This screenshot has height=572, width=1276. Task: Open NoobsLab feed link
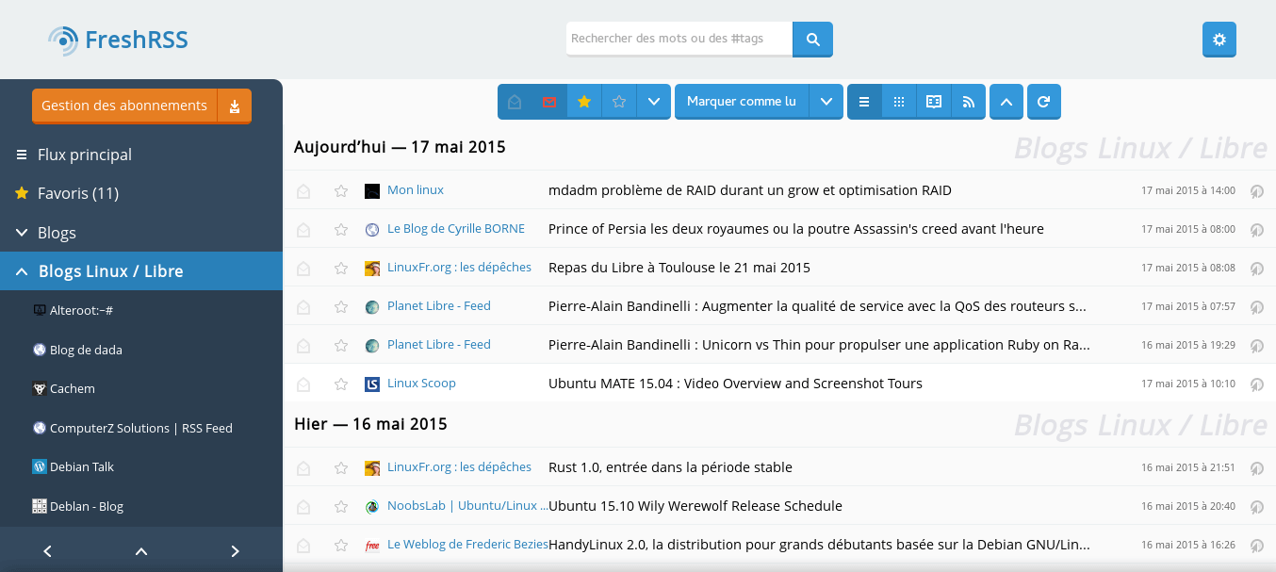(x=467, y=506)
